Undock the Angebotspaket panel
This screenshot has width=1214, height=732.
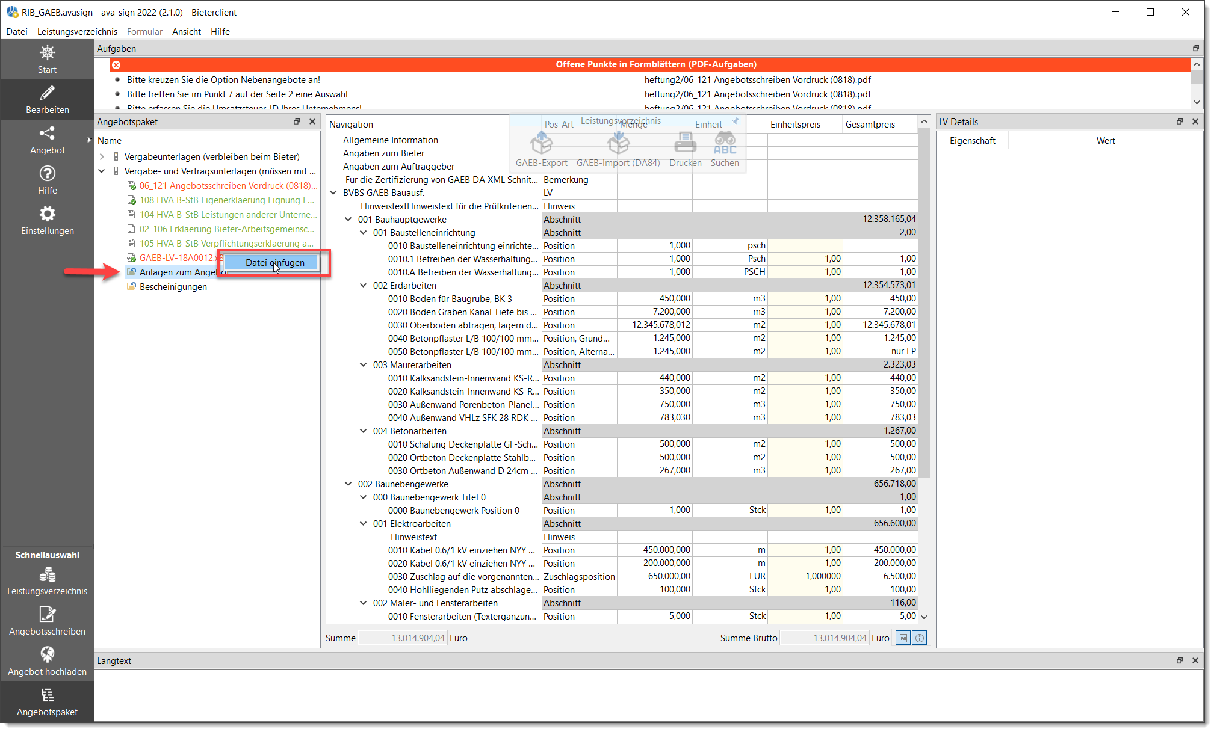297,121
